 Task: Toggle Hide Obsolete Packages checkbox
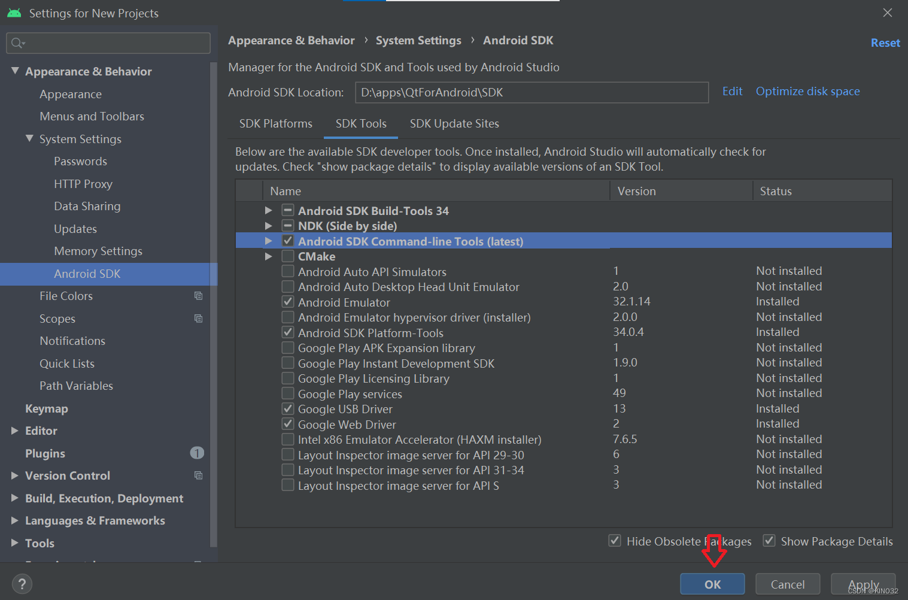point(615,541)
